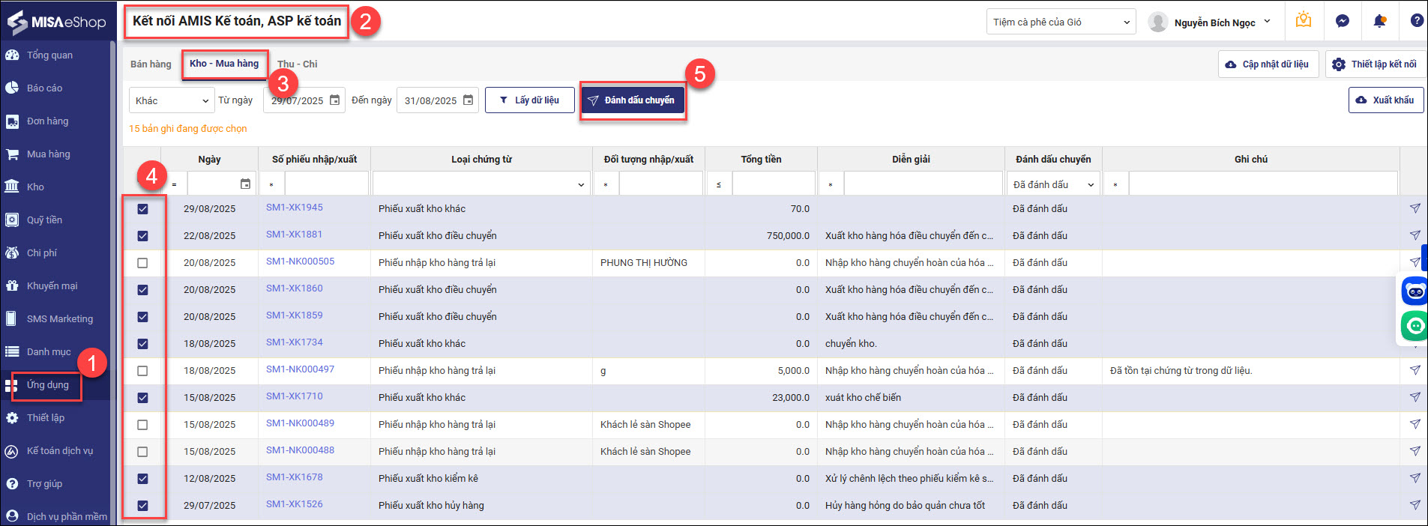The height and width of the screenshot is (526, 1428).
Task: Open the Khác period dropdown
Action: coord(172,100)
